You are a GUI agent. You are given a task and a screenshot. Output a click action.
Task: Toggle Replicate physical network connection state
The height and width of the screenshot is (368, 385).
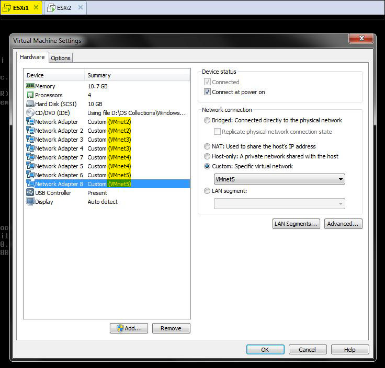(217, 132)
